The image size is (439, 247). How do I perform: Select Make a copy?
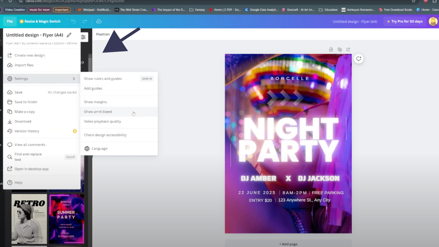(x=42, y=111)
